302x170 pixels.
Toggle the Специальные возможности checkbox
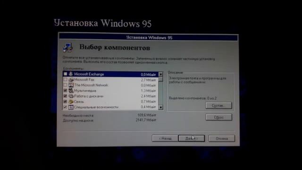(65, 107)
